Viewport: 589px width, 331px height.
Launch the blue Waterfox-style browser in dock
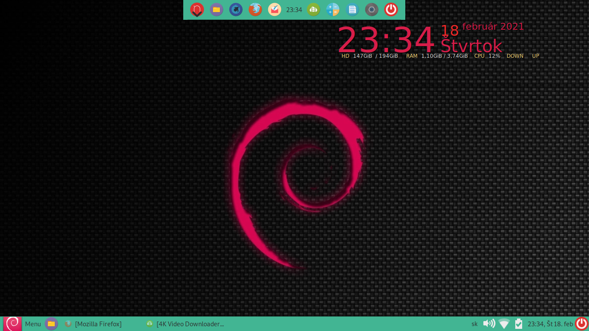[236, 9]
